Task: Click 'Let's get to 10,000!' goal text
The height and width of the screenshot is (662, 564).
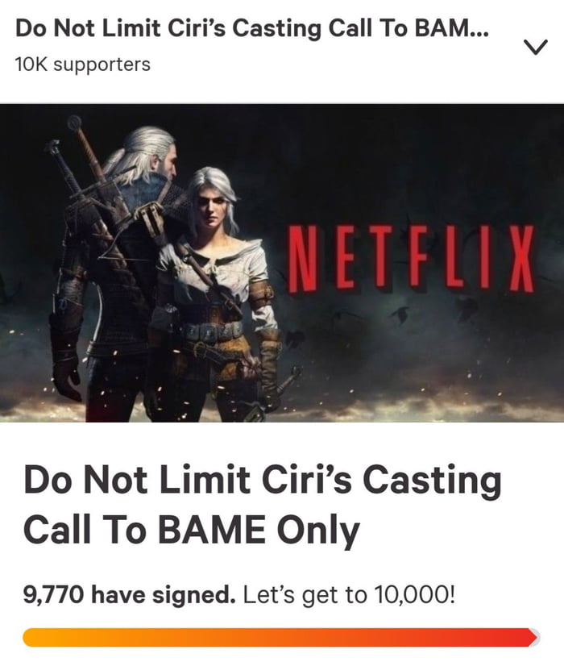Action: pyautogui.click(x=355, y=596)
